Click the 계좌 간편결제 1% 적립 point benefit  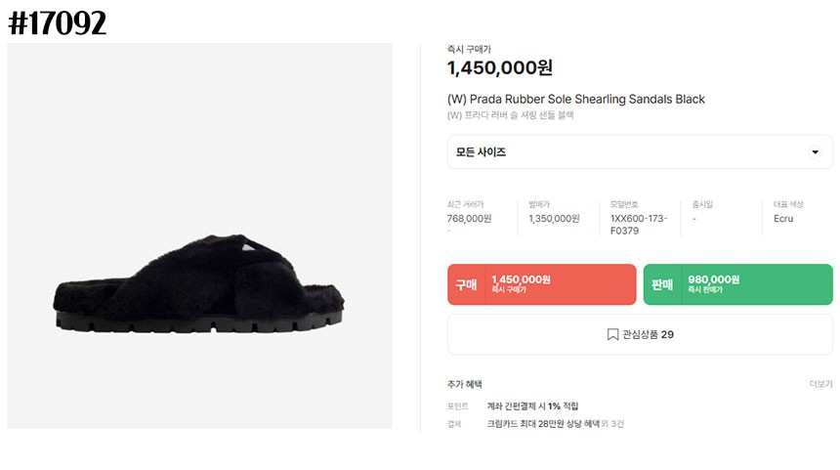[x=532, y=406]
